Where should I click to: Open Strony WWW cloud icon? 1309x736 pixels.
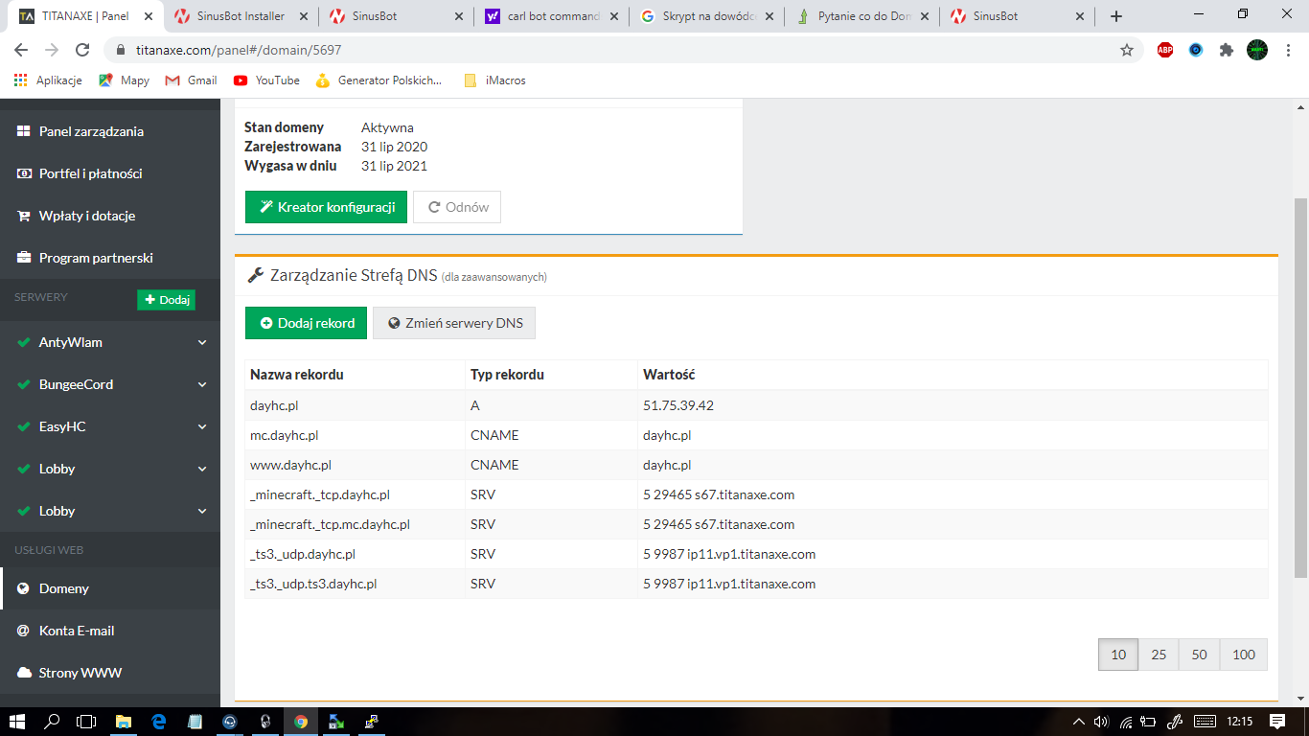pos(23,673)
